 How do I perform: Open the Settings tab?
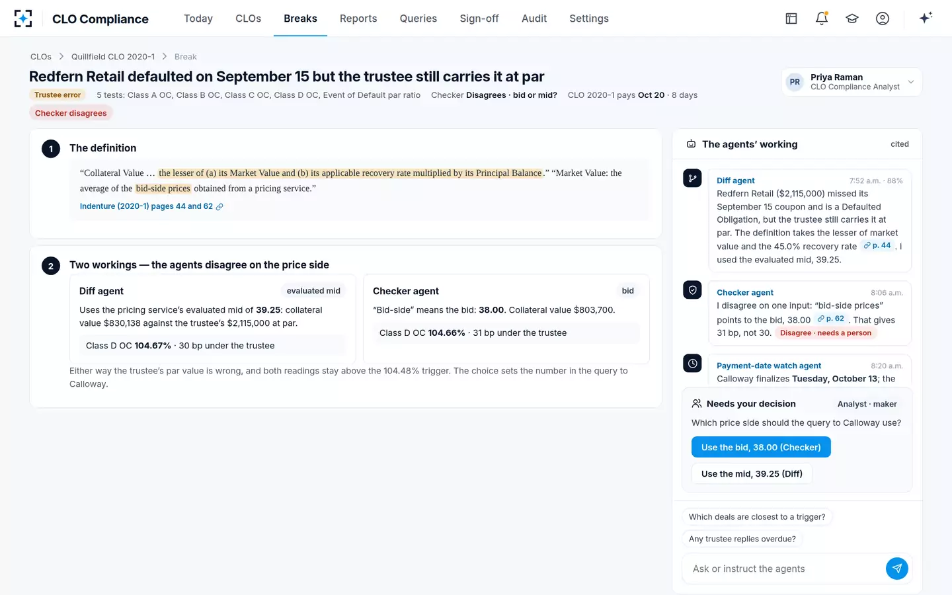point(589,19)
